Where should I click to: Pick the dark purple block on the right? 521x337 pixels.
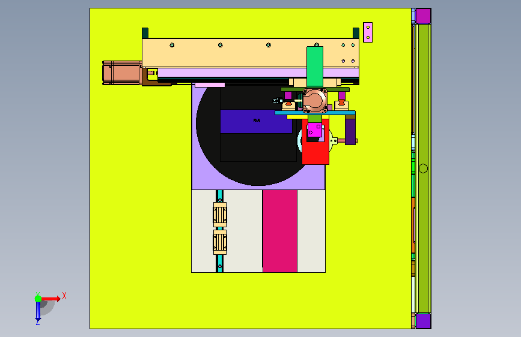point(350,132)
